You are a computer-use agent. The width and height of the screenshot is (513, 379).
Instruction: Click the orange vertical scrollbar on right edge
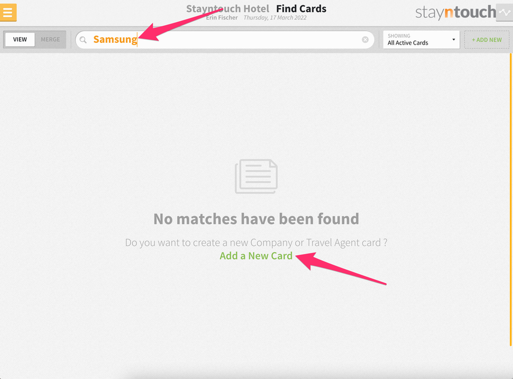(510, 200)
